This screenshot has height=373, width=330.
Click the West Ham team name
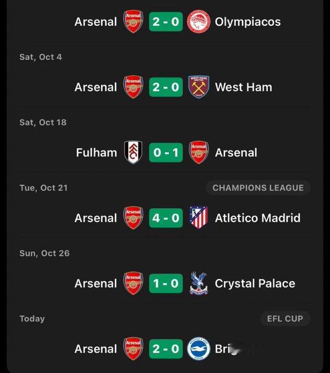coord(243,87)
